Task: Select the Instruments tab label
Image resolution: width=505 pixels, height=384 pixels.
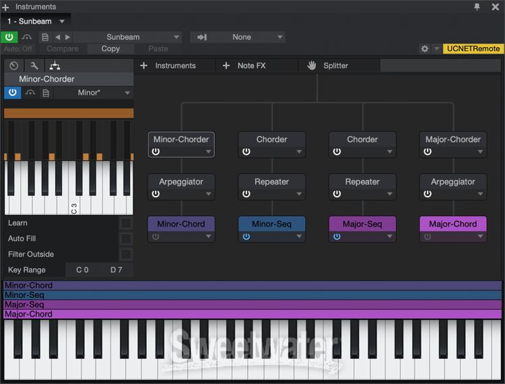Action: point(175,66)
